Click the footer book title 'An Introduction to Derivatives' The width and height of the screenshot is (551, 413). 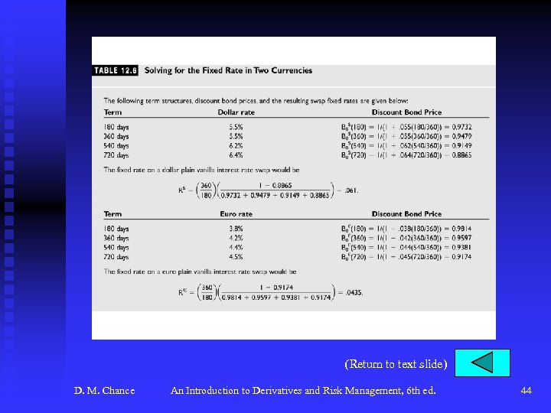[303, 391]
